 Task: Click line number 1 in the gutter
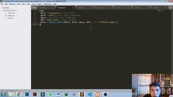point(35,11)
